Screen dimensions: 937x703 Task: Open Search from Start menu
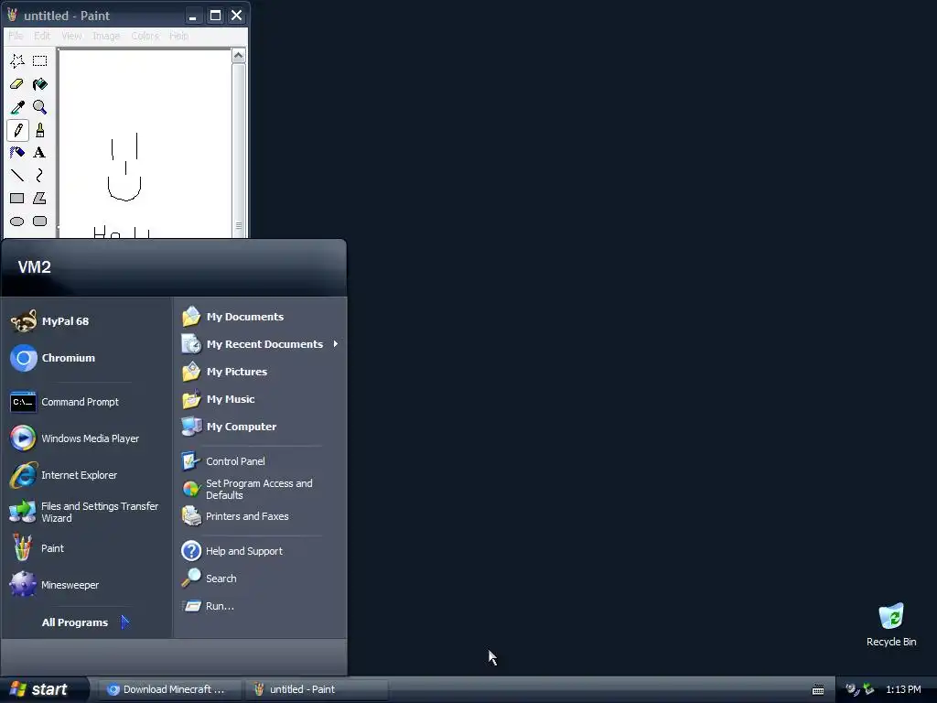click(x=261, y=579)
